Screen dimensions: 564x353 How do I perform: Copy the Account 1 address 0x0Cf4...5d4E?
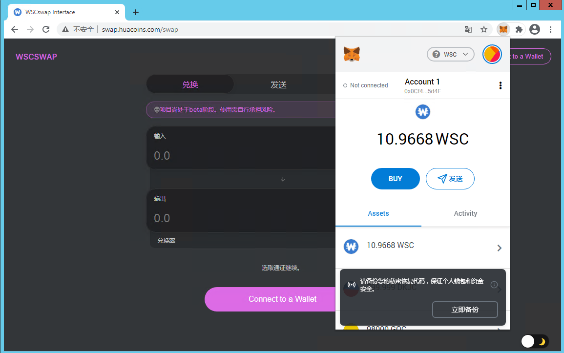423,91
